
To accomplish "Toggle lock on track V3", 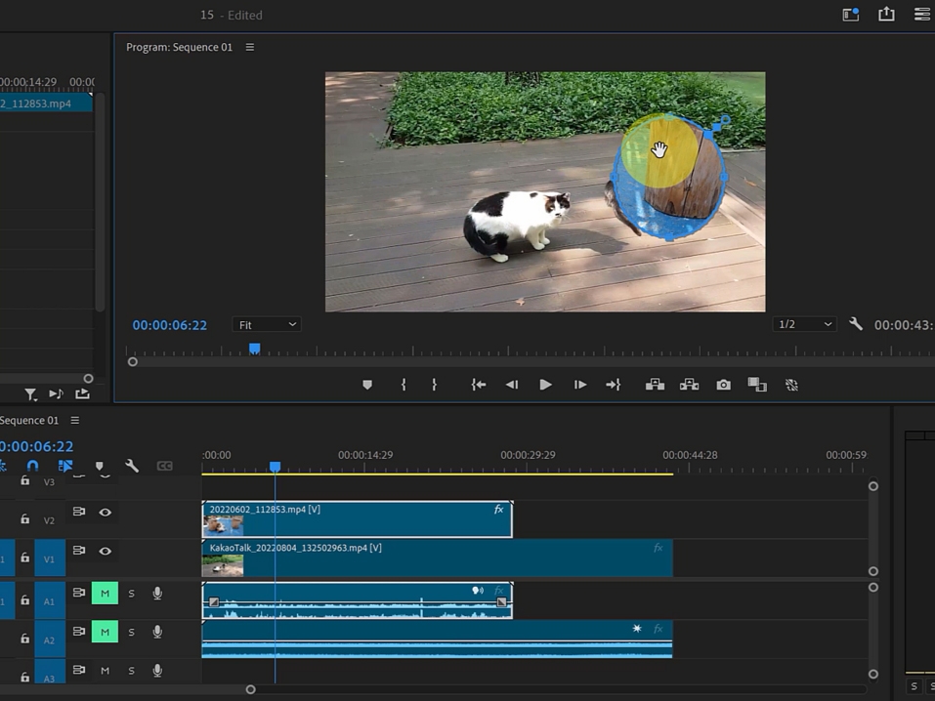I will coord(24,480).
